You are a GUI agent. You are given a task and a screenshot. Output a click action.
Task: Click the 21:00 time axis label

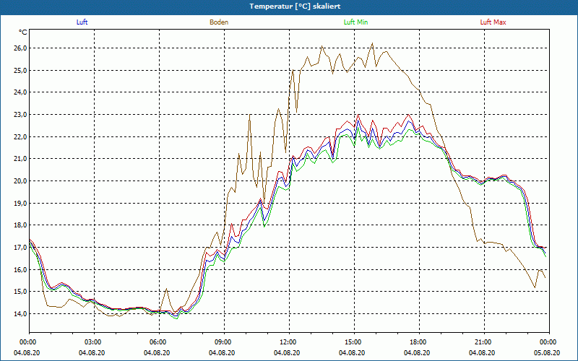pyautogui.click(x=483, y=342)
